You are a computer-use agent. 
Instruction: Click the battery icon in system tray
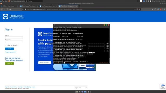150,1
